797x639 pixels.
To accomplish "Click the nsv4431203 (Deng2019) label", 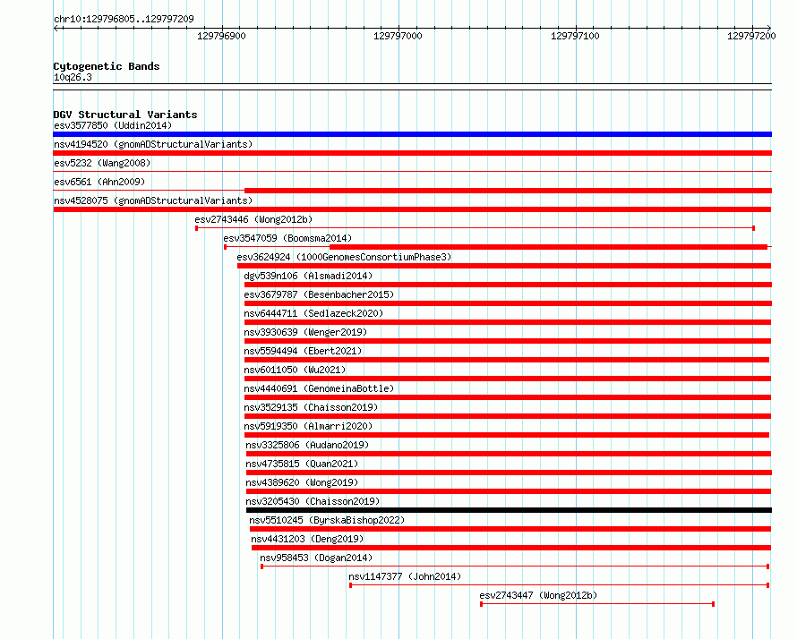I will tap(307, 539).
